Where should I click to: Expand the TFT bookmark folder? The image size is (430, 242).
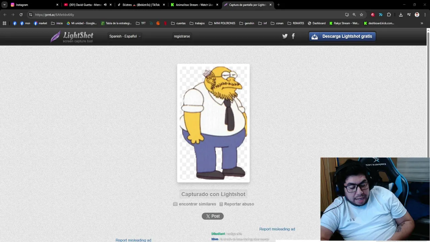(141, 23)
